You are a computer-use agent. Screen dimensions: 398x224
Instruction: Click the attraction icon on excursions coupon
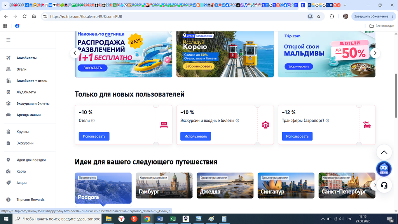coord(265,125)
